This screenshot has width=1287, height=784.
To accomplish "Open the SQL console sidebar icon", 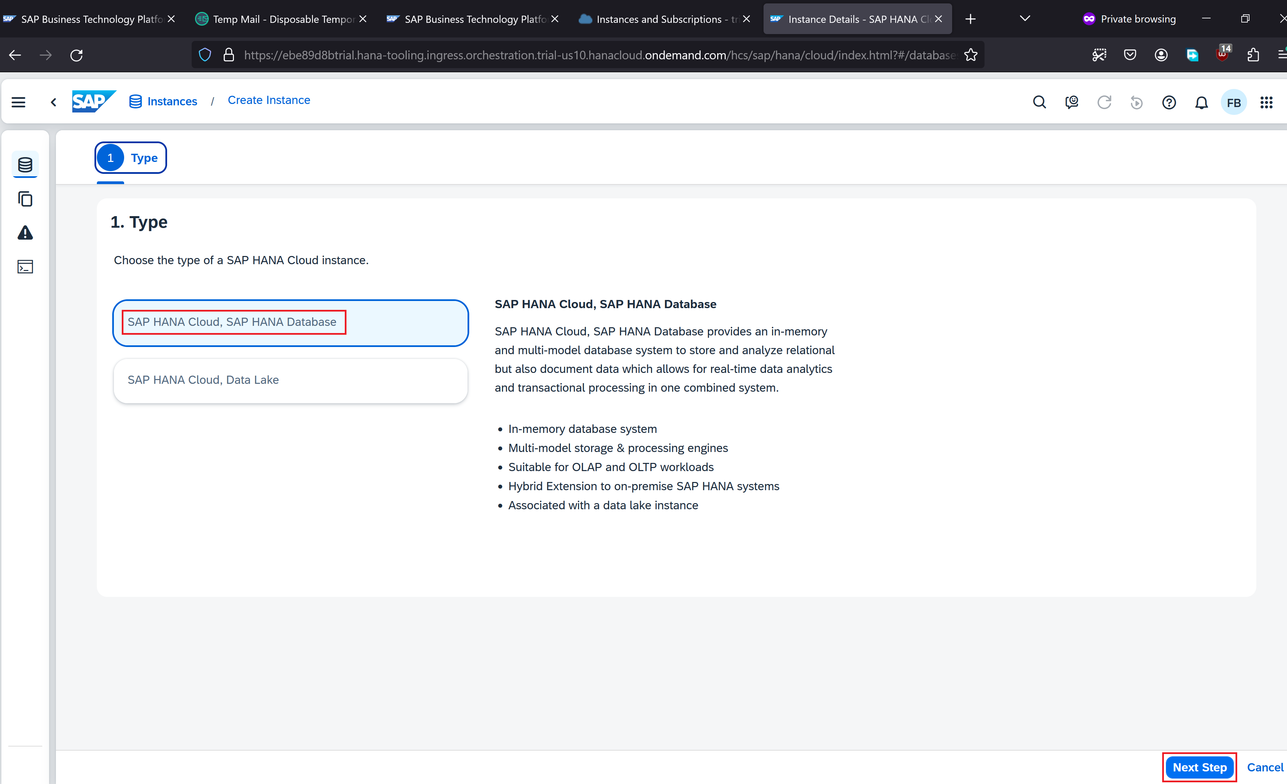I will point(25,267).
